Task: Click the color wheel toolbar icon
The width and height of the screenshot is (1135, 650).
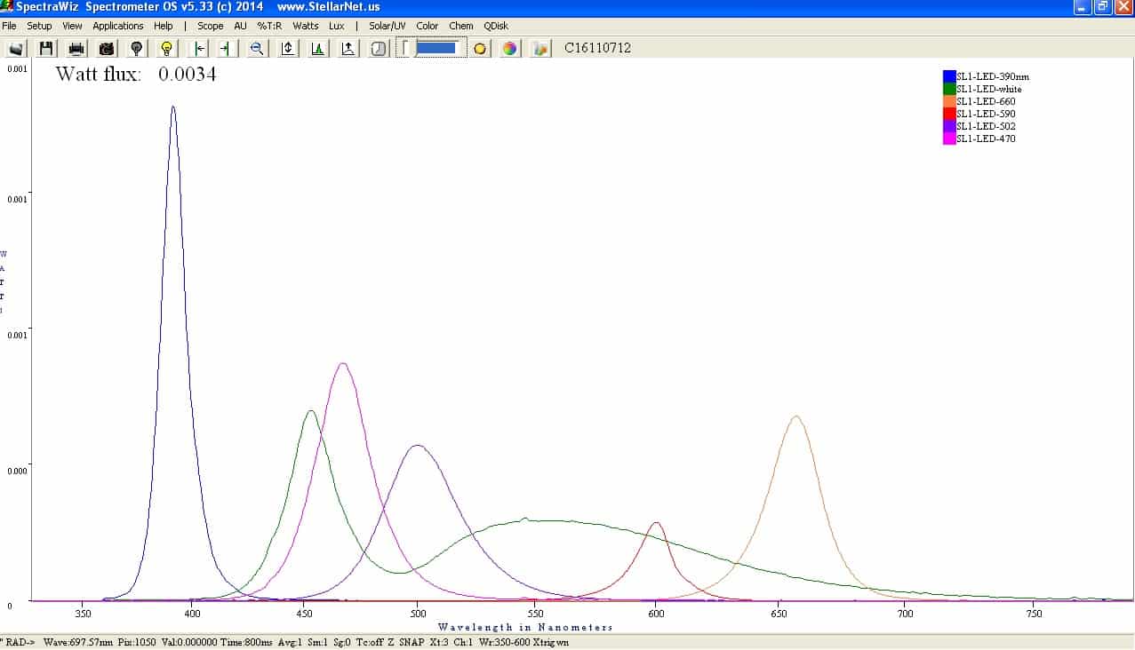Action: click(509, 48)
